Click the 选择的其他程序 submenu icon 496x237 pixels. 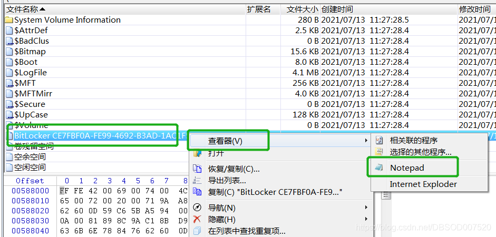(x=379, y=152)
